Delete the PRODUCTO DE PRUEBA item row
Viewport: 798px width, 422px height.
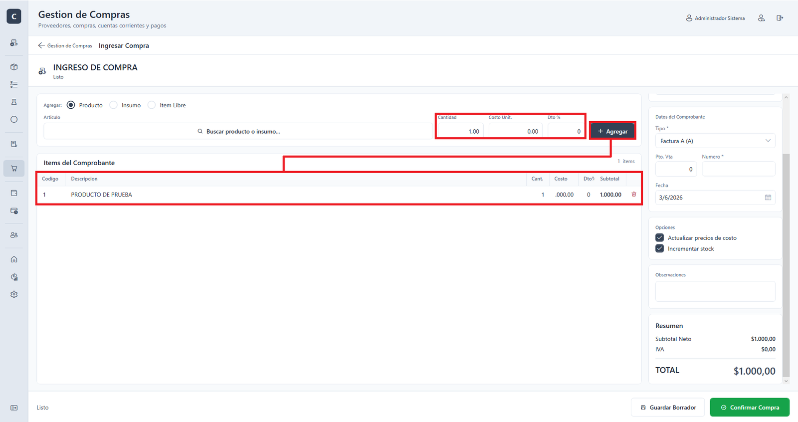[x=634, y=195]
